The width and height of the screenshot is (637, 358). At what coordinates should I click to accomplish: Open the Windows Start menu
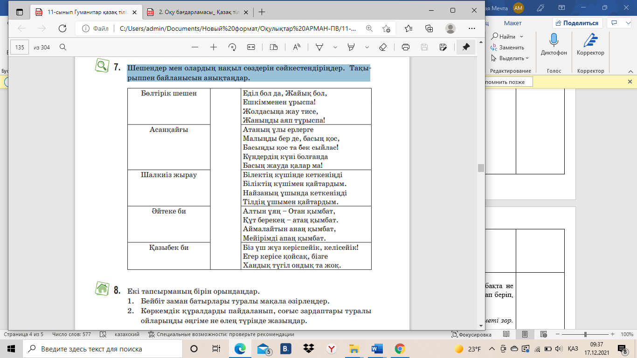coord(11,349)
